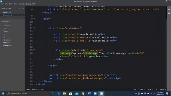
Task: Open the Find menu
Action: click(11, 4)
